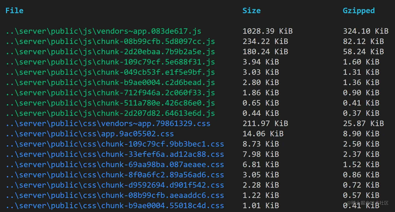This screenshot has height=212, width=395.
Task: Click the chunk-2d207d82.64613e6d.js path
Action: [110, 113]
